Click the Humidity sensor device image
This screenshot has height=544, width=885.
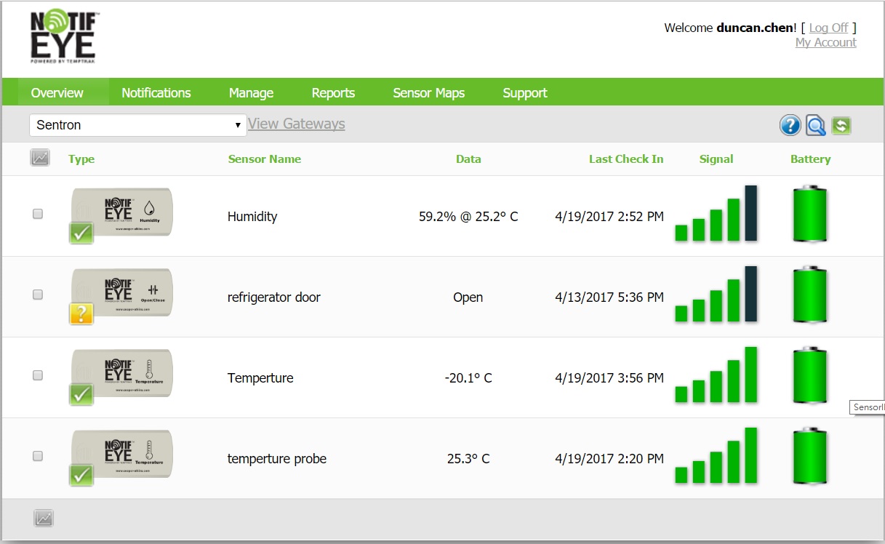click(122, 211)
